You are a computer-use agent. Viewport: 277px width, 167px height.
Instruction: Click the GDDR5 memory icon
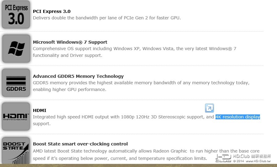pyautogui.click(x=16, y=83)
